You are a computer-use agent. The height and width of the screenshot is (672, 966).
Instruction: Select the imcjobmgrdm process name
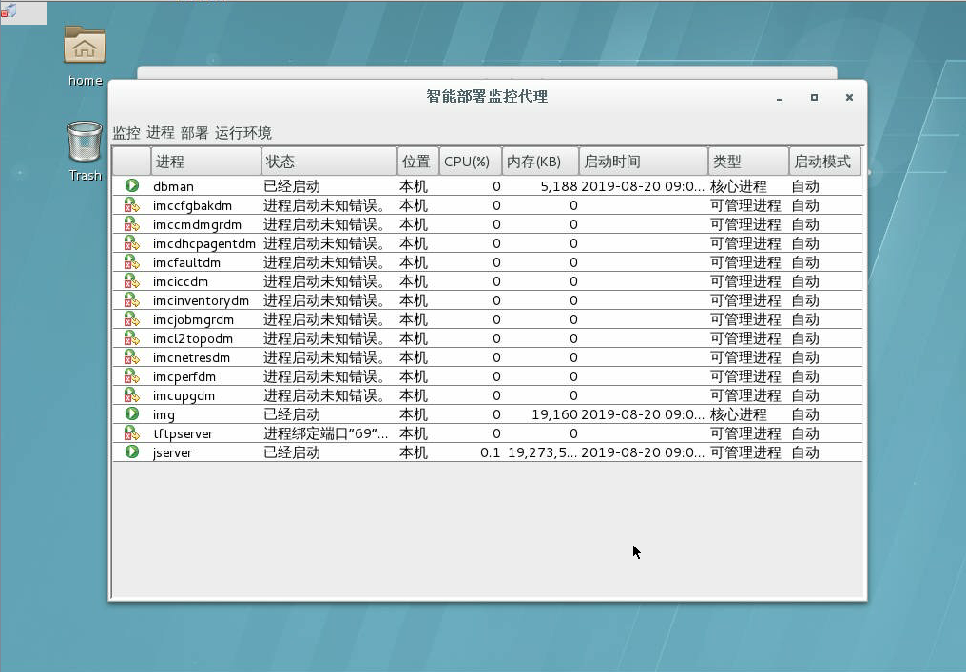(x=193, y=319)
